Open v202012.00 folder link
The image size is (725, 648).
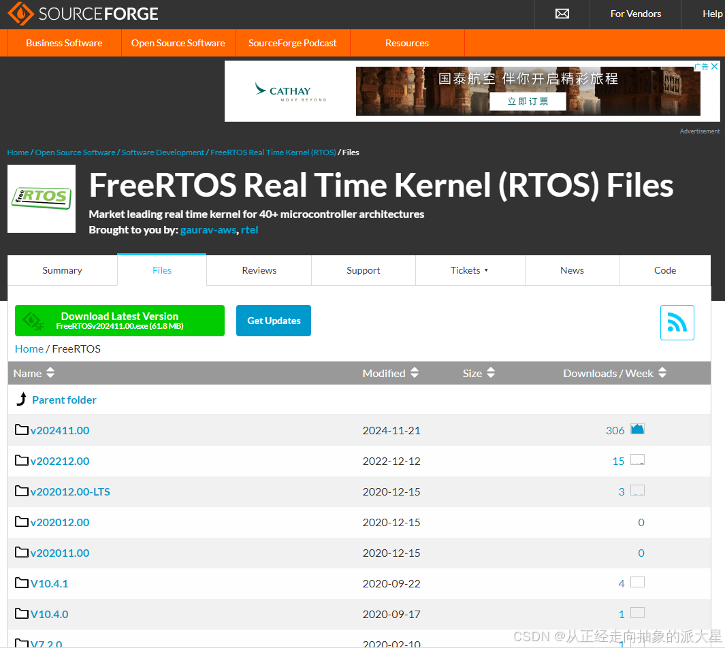pyautogui.click(x=60, y=522)
